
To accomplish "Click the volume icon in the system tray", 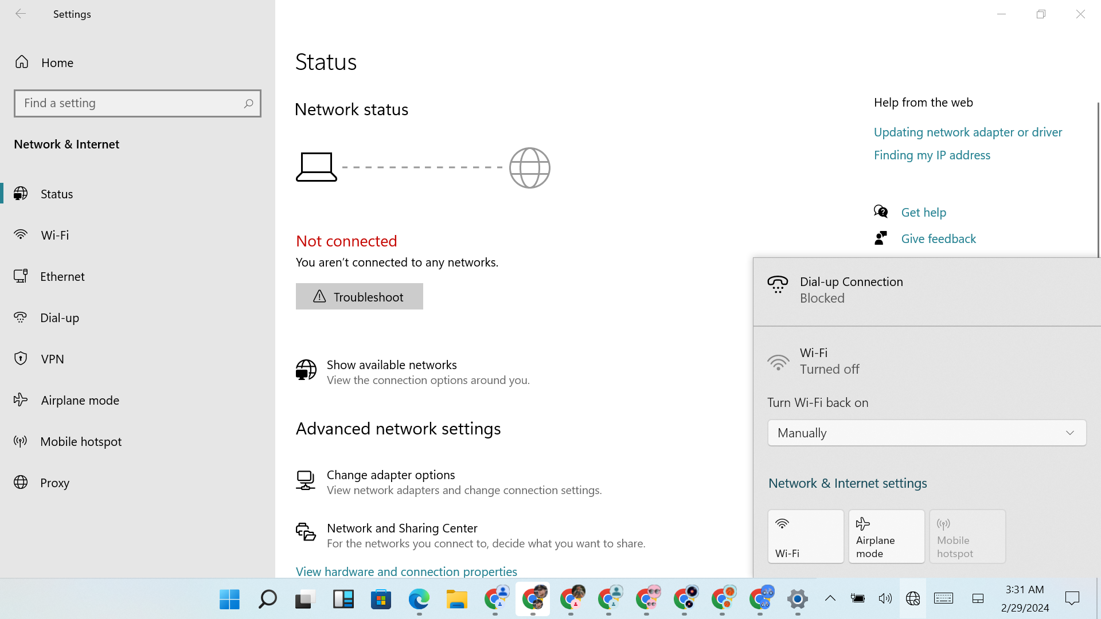I will click(x=885, y=598).
